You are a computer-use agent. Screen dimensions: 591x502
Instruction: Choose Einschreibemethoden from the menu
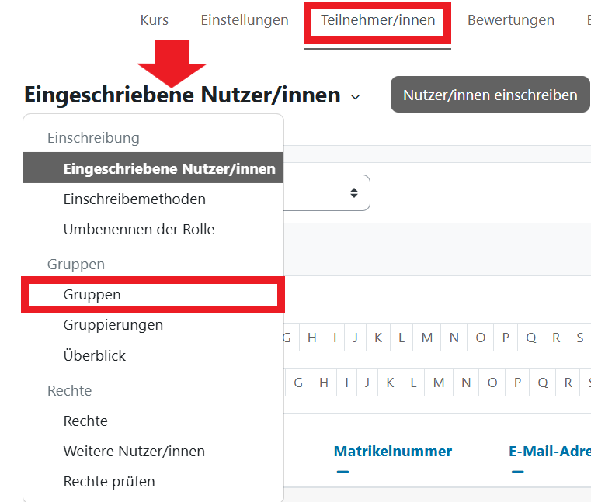point(134,199)
